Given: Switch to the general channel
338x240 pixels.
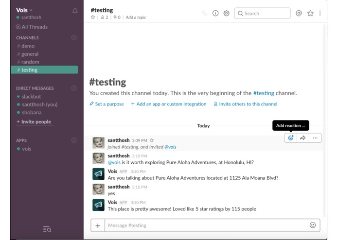Looking at the screenshot, I should (44, 54).
